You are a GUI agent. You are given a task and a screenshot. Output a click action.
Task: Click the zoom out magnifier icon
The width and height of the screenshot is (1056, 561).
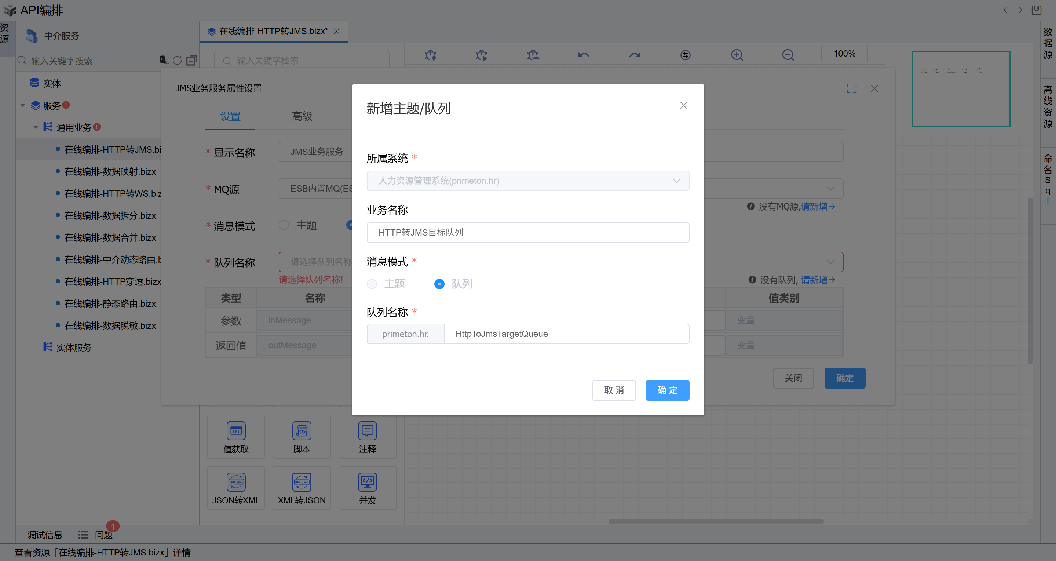tap(788, 55)
